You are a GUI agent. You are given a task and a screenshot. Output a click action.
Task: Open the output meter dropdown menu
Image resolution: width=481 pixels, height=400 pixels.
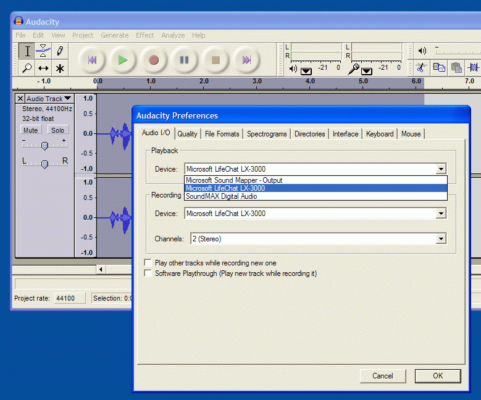point(306,72)
